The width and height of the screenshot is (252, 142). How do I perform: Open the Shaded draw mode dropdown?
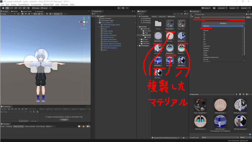point(8,14)
